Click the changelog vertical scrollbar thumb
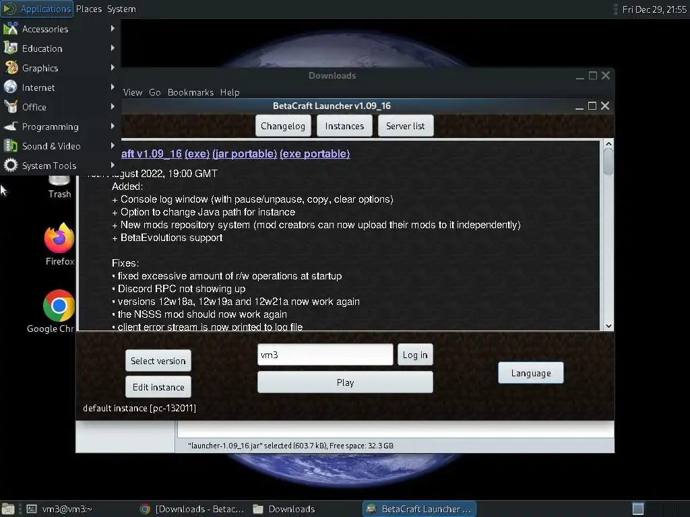Screen dimensions: 690x517 [x=608, y=162]
